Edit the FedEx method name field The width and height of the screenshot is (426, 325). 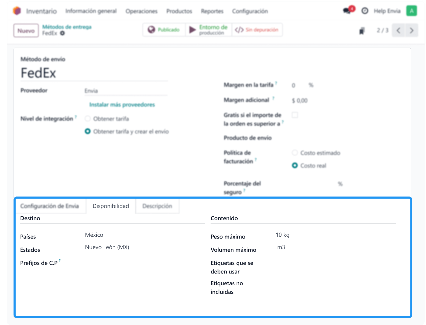(x=94, y=73)
